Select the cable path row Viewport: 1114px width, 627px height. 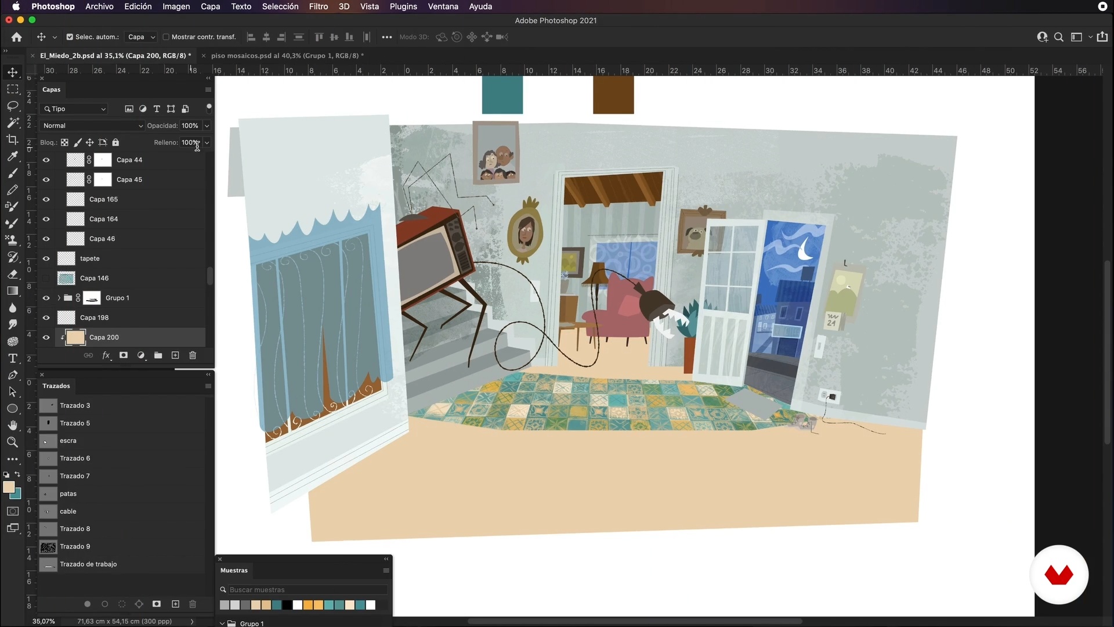click(121, 511)
